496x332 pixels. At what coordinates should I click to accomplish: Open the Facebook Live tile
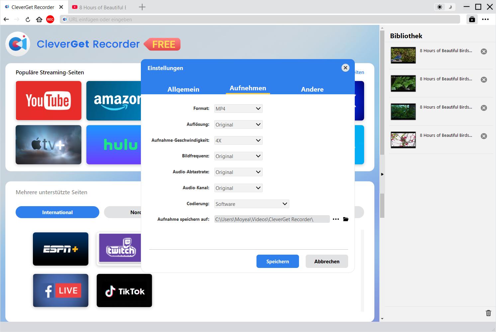(60, 290)
